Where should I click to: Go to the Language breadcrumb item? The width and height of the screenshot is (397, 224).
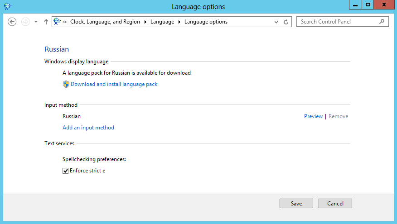coord(162,22)
